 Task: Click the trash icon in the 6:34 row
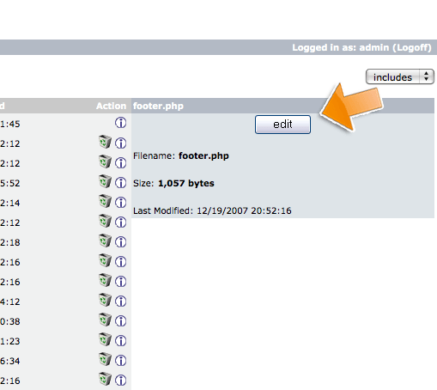(x=105, y=360)
